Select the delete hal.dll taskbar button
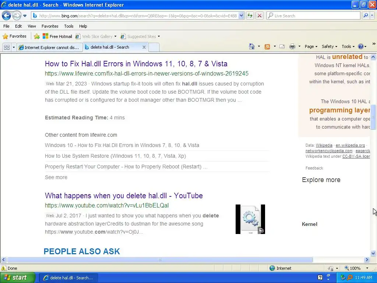The width and height of the screenshot is (377, 283). 68,278
